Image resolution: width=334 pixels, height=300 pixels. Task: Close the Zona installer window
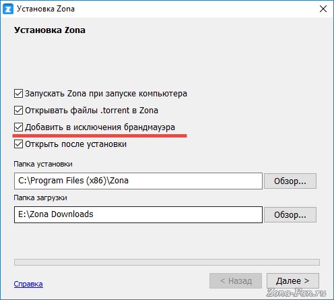click(x=323, y=9)
